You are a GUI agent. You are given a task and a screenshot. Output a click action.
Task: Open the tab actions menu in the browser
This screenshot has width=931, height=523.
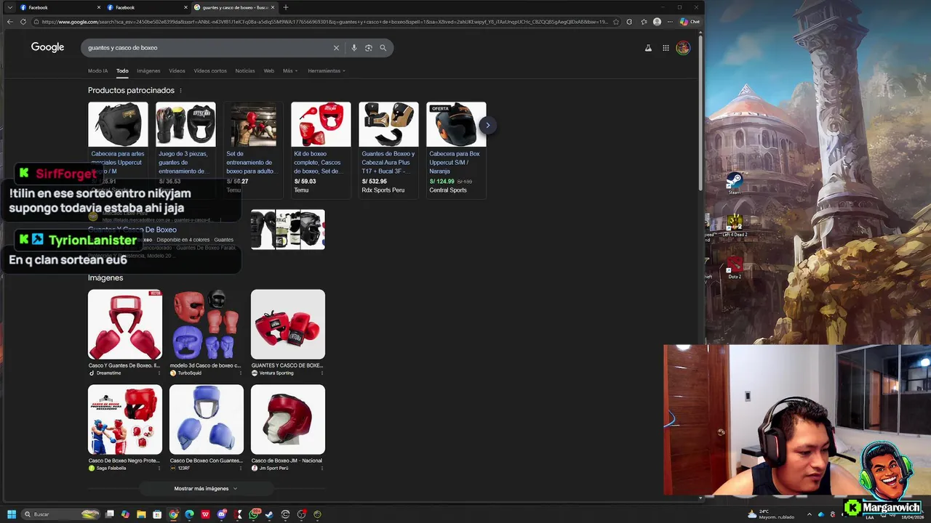coord(9,7)
